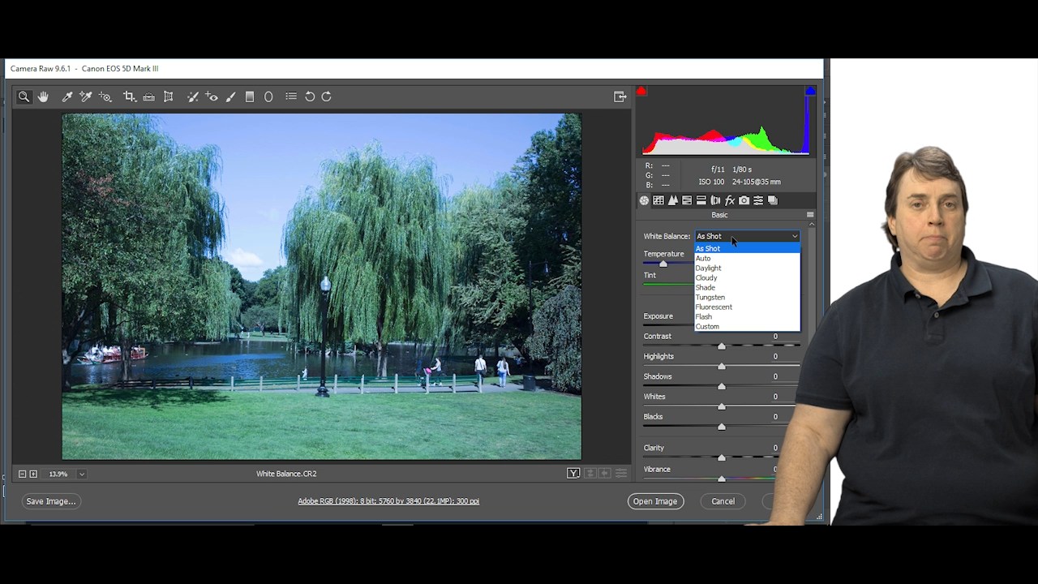Switch to the Presets panel tab

tap(758, 200)
